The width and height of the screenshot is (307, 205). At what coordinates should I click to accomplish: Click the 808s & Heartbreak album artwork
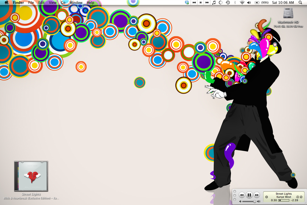click(x=31, y=176)
